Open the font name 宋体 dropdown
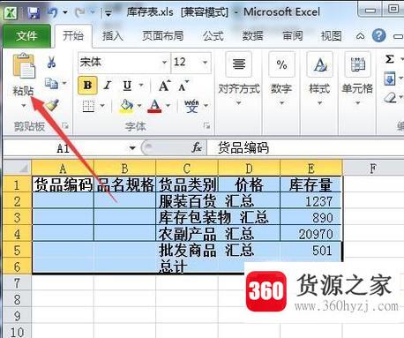This screenshot has width=404, height=338. click(x=164, y=63)
